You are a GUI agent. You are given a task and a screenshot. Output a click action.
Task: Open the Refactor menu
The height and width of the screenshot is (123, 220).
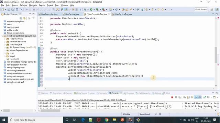[x=23, y=5]
